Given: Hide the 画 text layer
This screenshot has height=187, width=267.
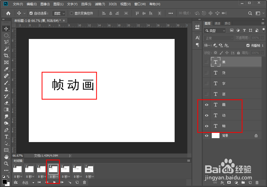Looking at the screenshot, I should coord(207,105).
